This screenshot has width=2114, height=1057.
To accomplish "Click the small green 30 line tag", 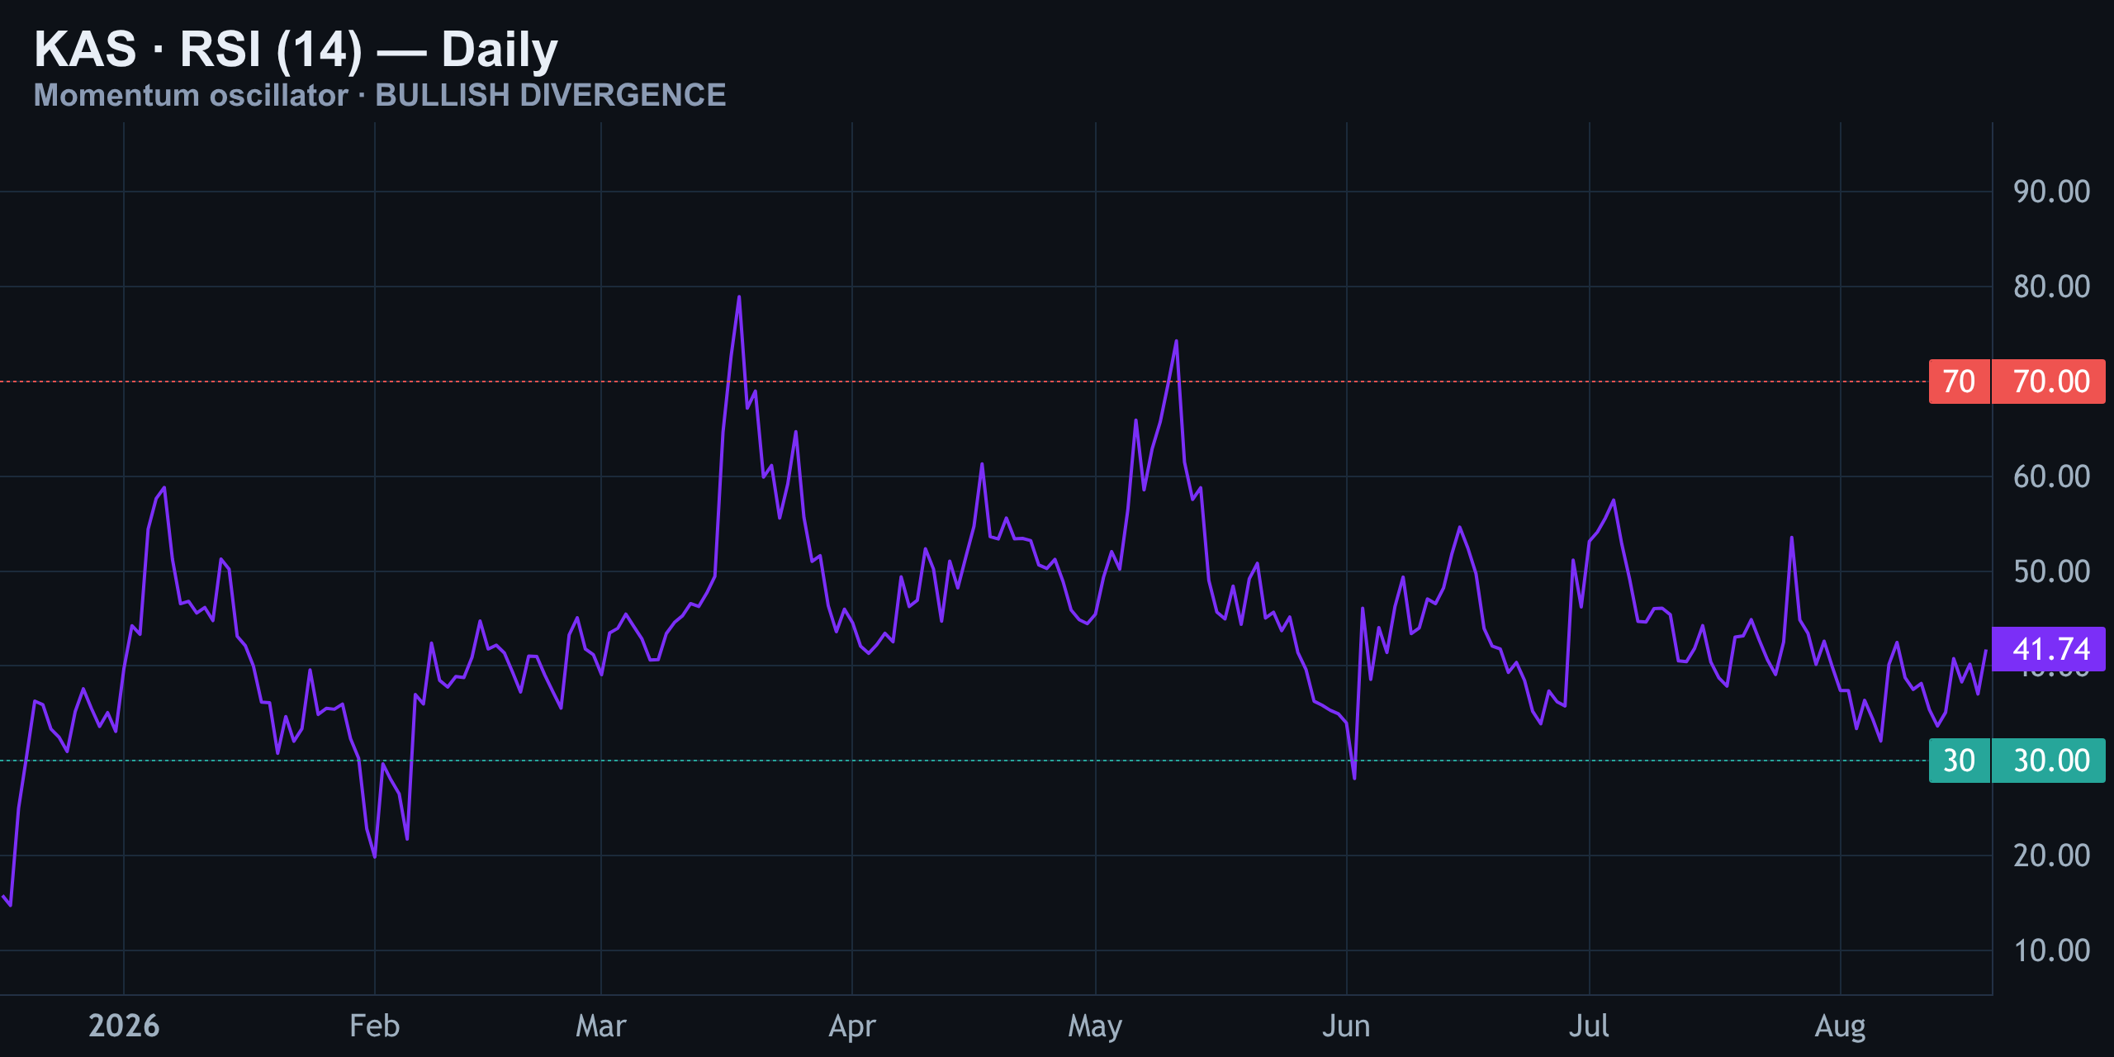I will (x=1959, y=761).
